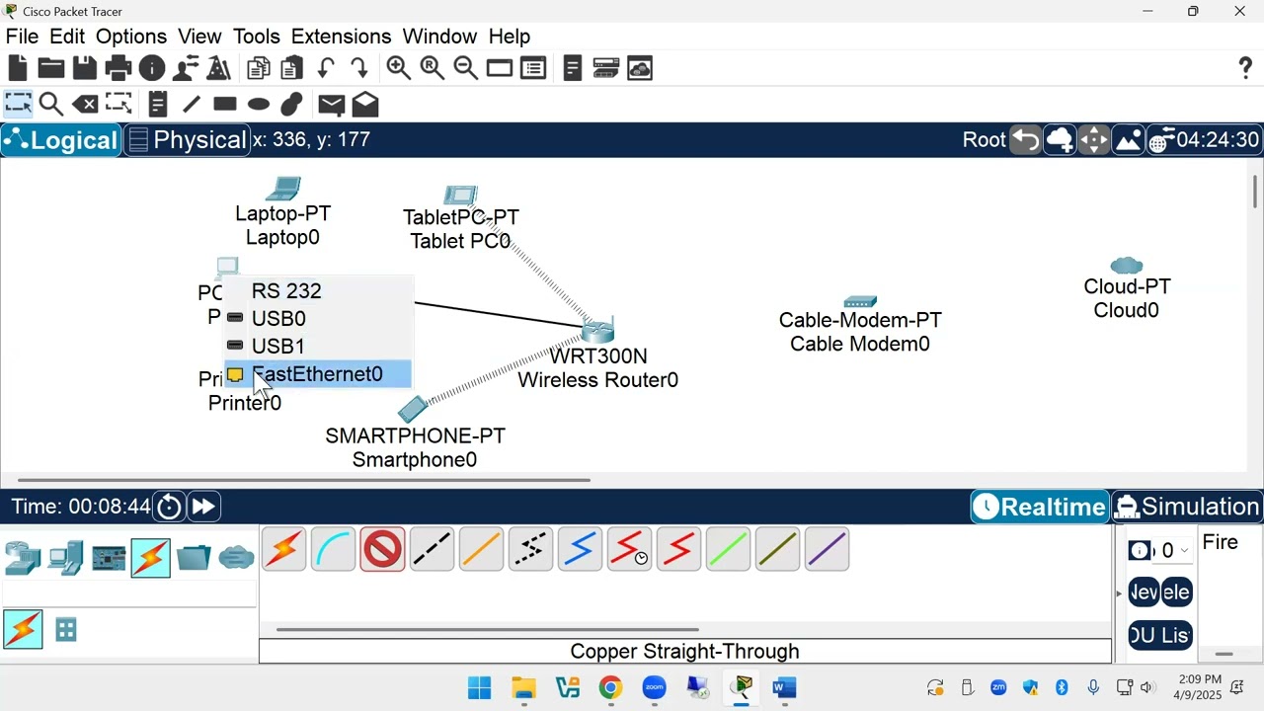Select the orange Fiber cable
This screenshot has height=711, width=1264.
point(482,550)
